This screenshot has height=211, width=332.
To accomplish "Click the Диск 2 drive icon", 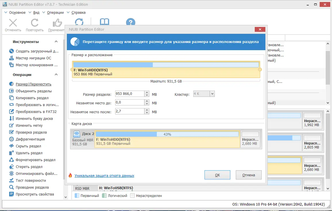I will pos(76,134).
